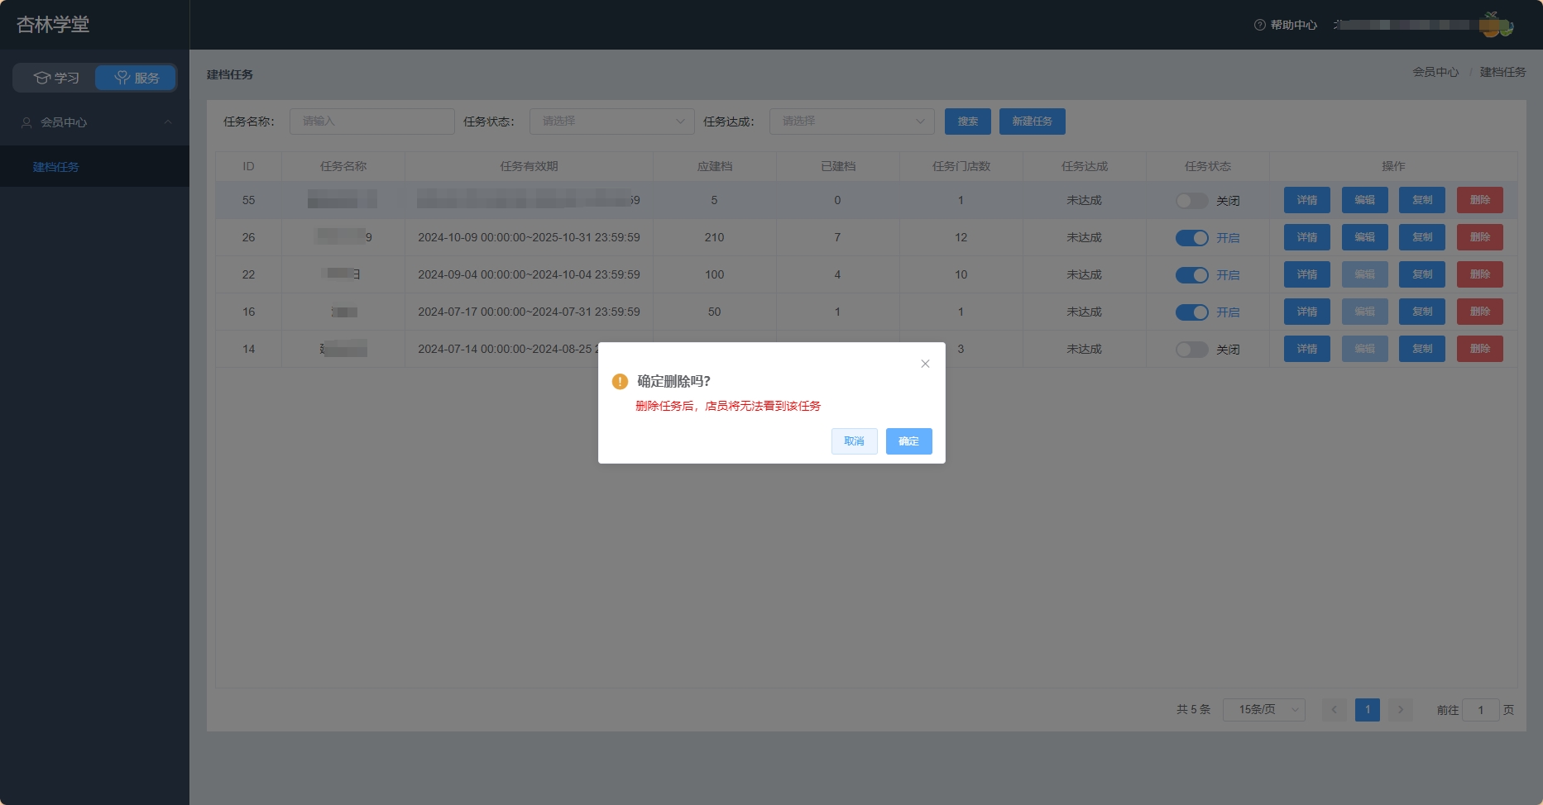
Task: Open the 建档任务 sidebar item
Action: click(94, 167)
